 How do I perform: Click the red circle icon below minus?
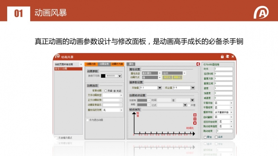click(195, 123)
